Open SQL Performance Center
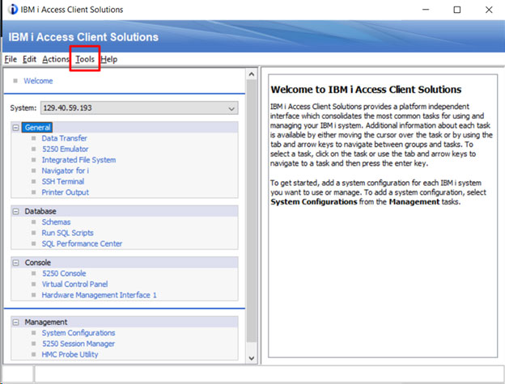Image resolution: width=505 pixels, height=384 pixels. (82, 244)
